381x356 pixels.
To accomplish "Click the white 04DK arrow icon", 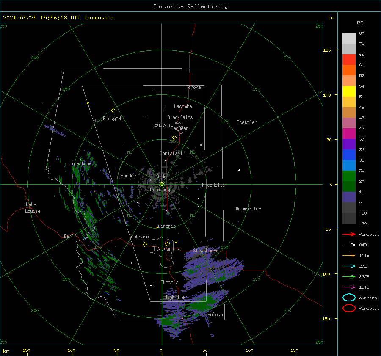I will tap(349, 245).
